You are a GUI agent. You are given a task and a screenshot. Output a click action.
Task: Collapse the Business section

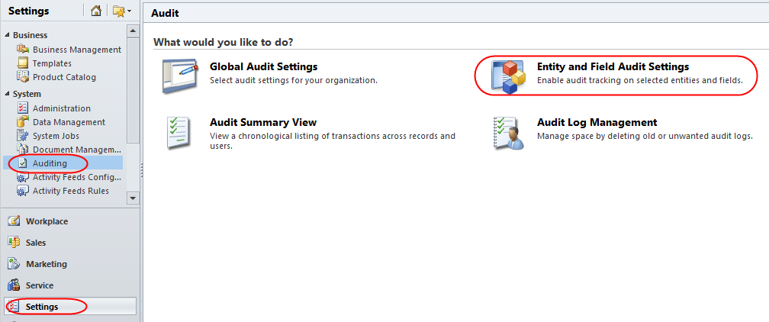[x=7, y=35]
